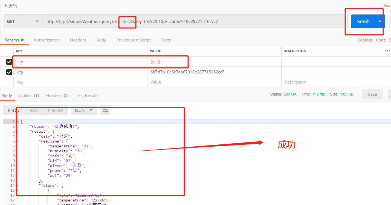
Task: Switch to the Tests tab
Action: pyautogui.click(x=166, y=40)
